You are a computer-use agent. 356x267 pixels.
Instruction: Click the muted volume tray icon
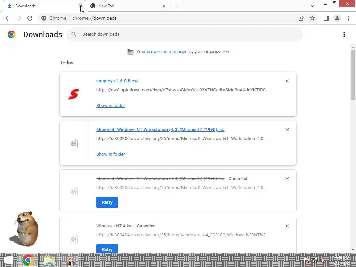coord(324,260)
